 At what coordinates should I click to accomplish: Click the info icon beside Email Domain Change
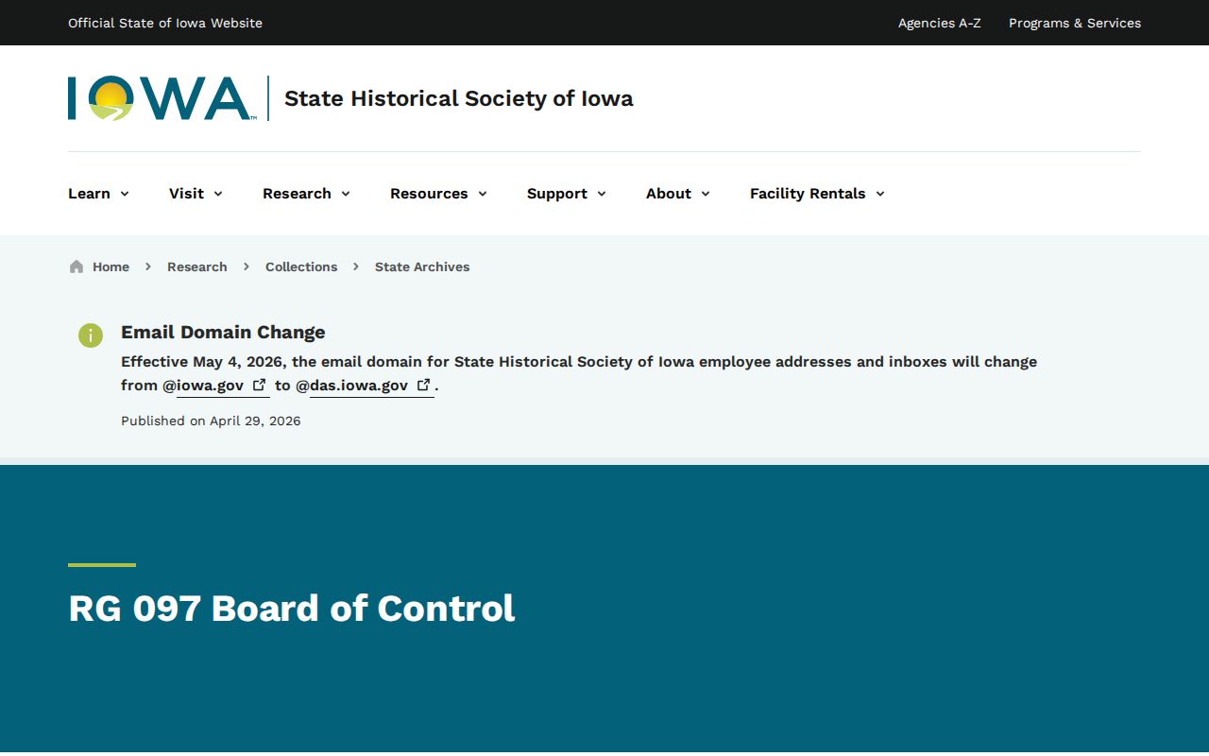coord(91,335)
